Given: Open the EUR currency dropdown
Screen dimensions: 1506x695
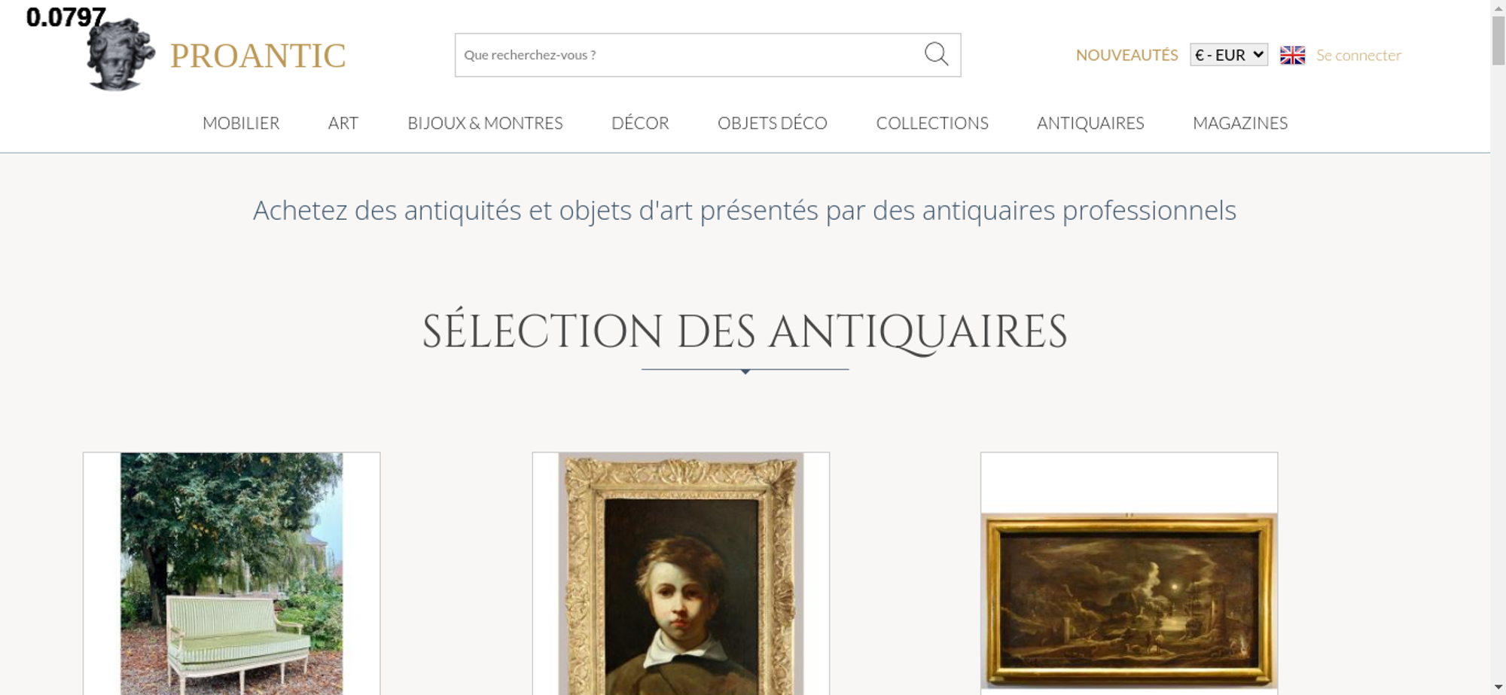Looking at the screenshot, I should point(1229,55).
